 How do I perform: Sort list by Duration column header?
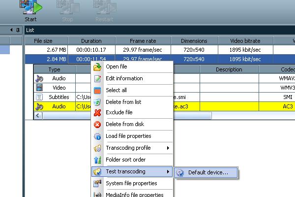point(91,41)
